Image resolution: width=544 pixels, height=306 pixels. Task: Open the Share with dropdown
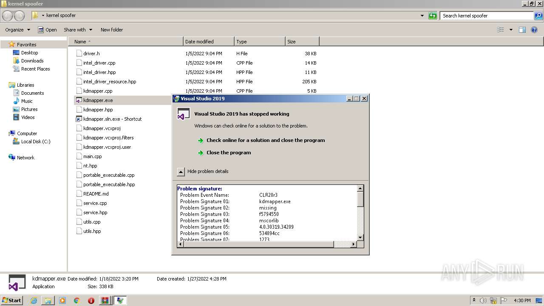[78, 30]
